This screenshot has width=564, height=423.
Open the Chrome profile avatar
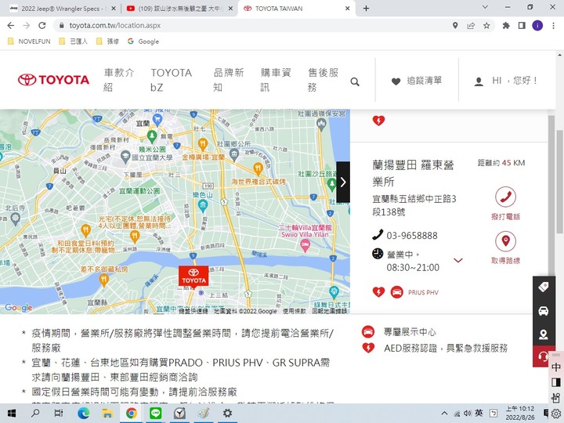(x=537, y=26)
